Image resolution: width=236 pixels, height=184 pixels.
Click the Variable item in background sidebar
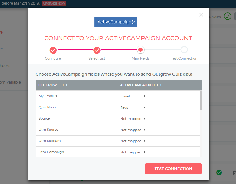[x=11, y=82]
